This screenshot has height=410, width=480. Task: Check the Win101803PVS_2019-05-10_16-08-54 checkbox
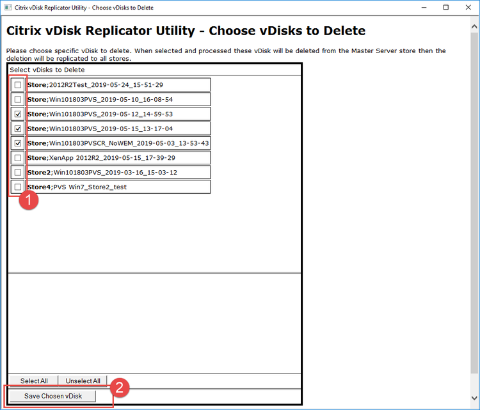pos(18,99)
